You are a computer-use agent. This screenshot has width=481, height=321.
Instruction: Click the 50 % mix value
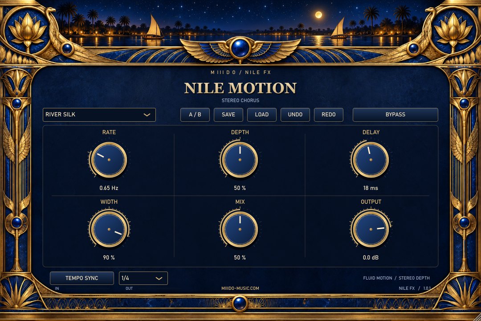point(240,257)
